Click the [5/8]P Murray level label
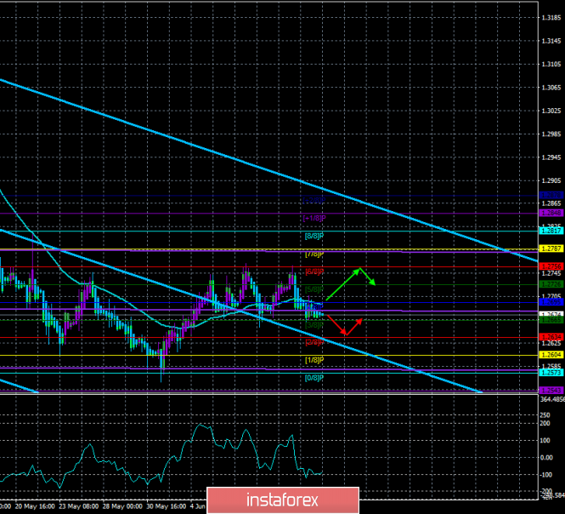 pos(314,289)
